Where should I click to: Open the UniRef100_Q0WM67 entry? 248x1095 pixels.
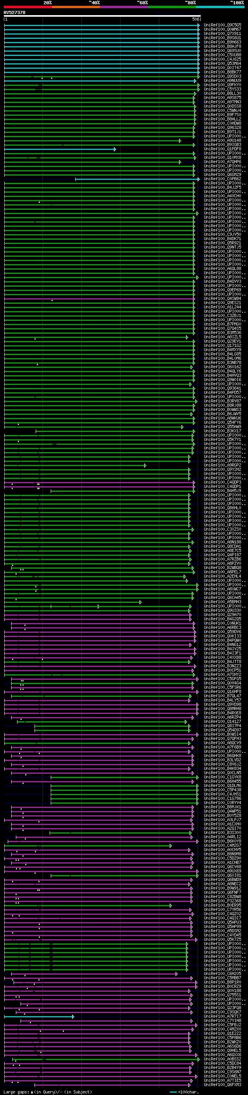(x=222, y=30)
